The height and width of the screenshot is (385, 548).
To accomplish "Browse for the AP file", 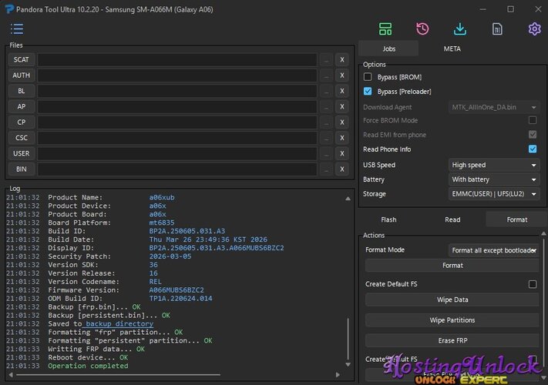I will tap(326, 107).
